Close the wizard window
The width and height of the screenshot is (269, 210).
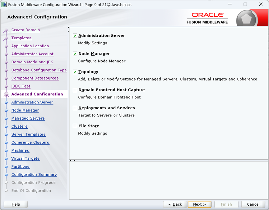tap(261, 4)
